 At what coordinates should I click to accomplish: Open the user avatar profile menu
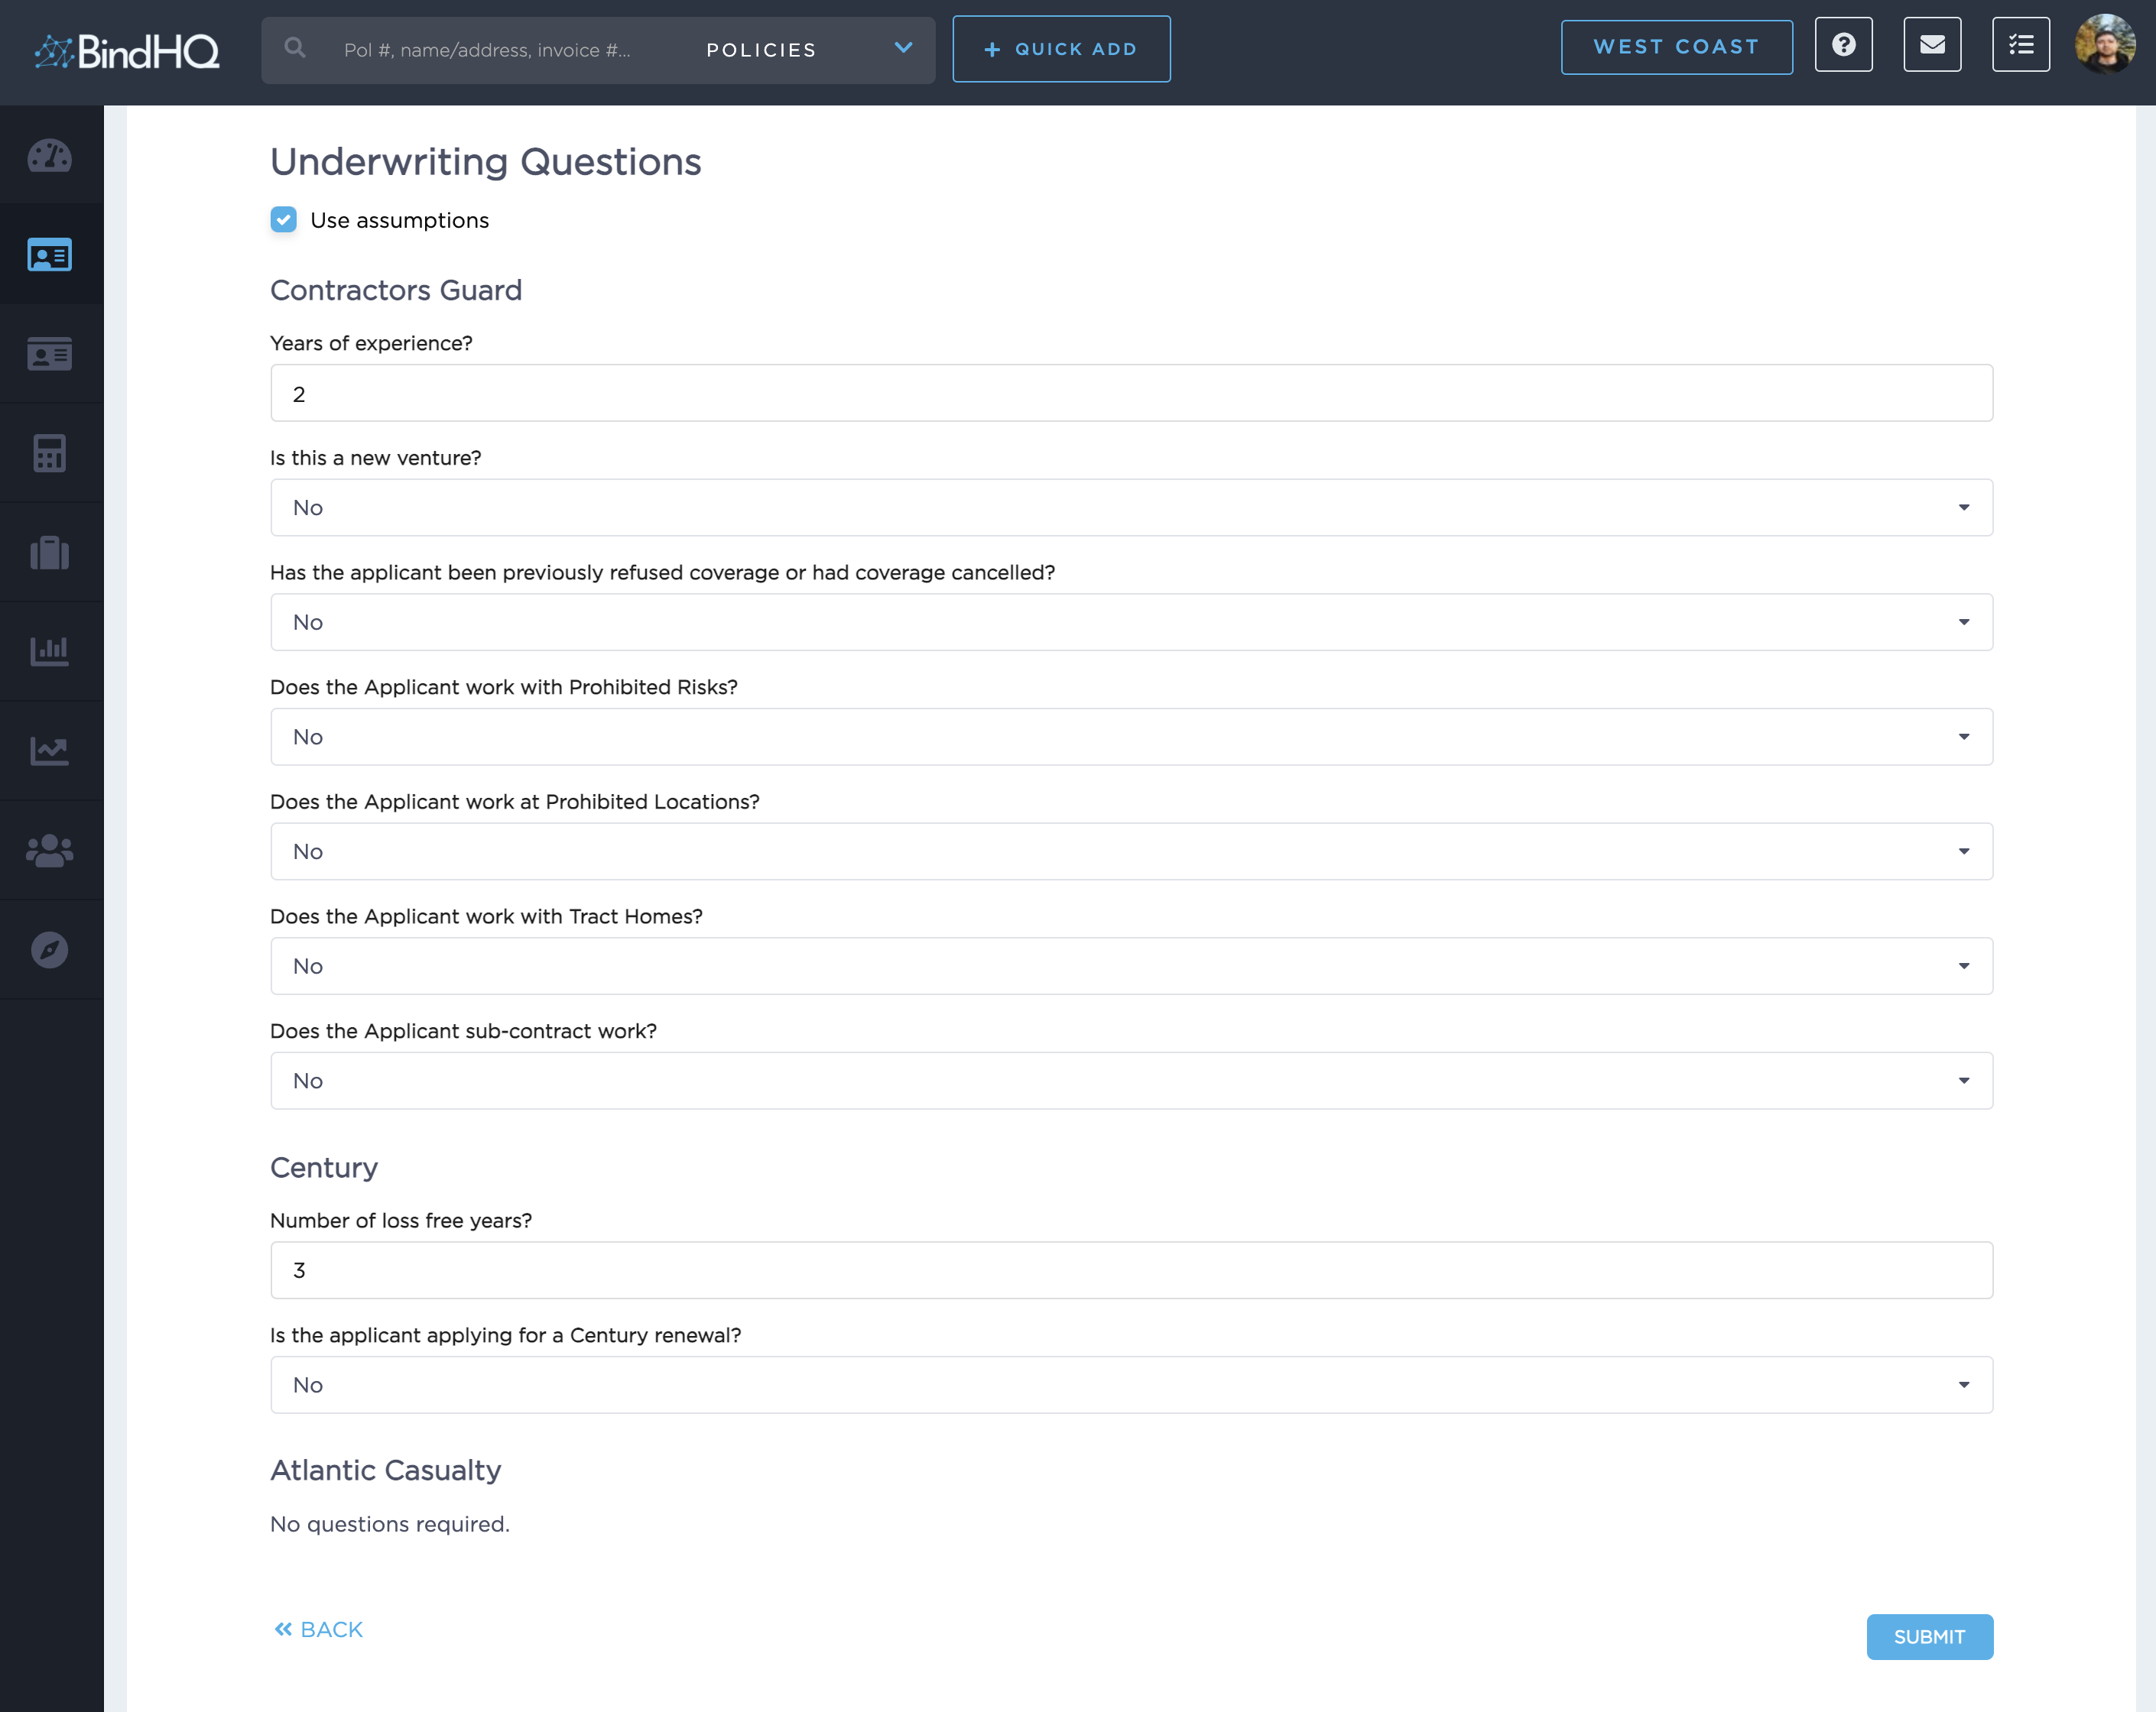point(2105,45)
